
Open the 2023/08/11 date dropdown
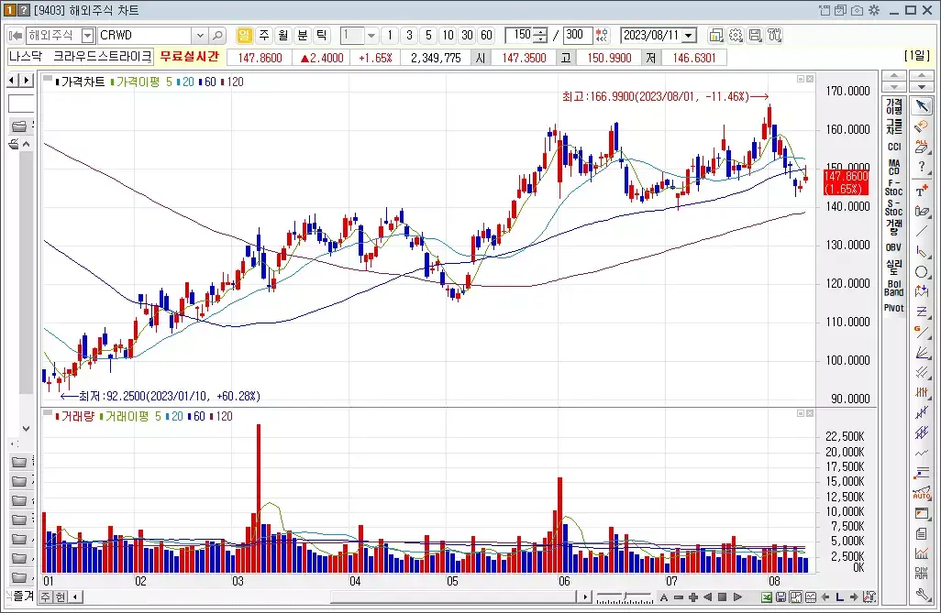[690, 36]
